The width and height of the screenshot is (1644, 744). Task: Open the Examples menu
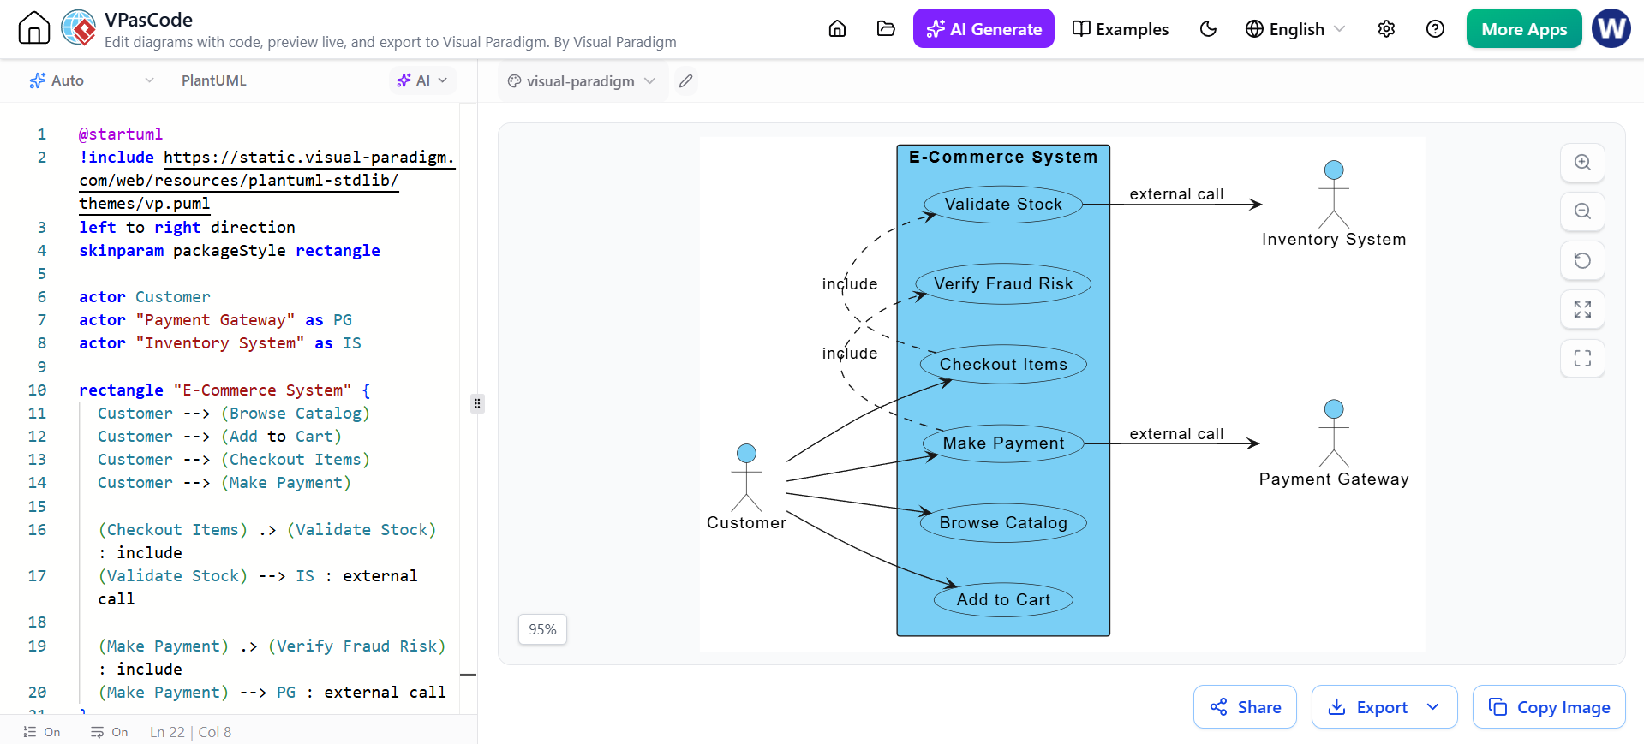[x=1121, y=29]
